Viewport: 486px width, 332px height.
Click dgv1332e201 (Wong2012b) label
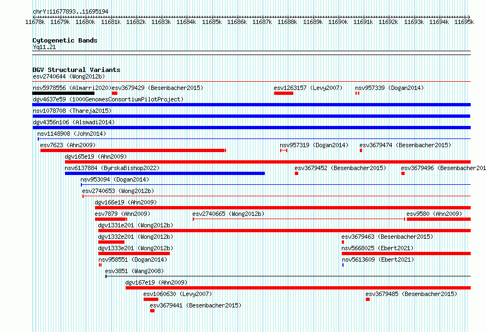136,237
